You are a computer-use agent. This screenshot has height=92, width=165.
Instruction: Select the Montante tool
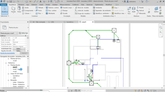(x=51, y=13)
